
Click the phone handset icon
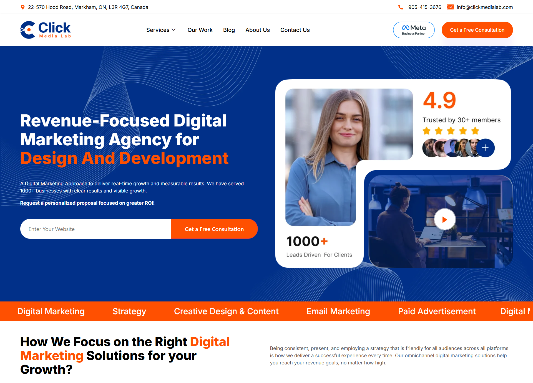[401, 7]
